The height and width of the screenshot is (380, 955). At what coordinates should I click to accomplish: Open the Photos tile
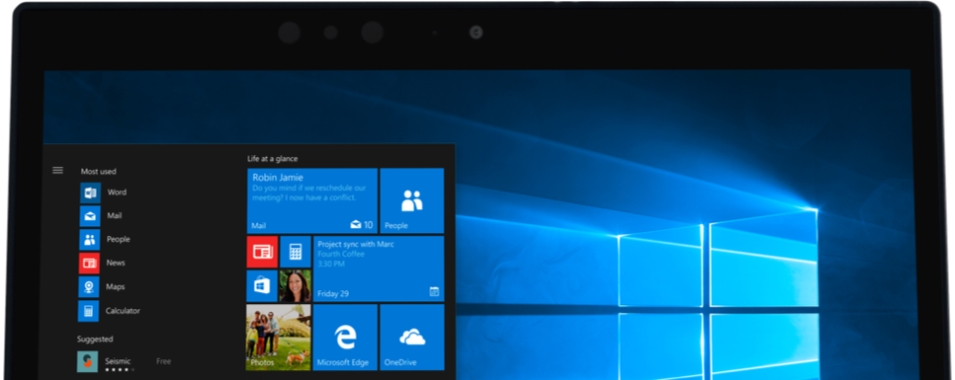(279, 338)
